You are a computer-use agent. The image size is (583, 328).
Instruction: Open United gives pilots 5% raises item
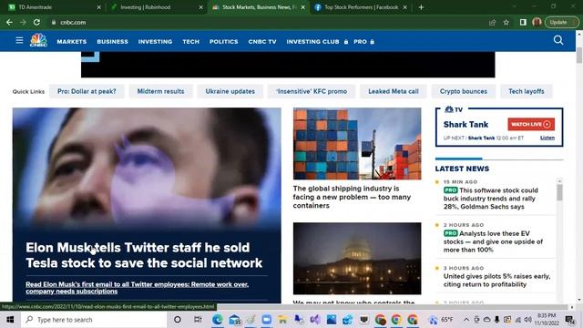[x=496, y=280]
